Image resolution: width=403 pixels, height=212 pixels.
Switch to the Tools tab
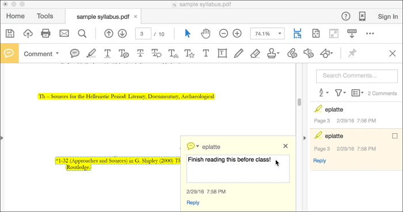45,16
